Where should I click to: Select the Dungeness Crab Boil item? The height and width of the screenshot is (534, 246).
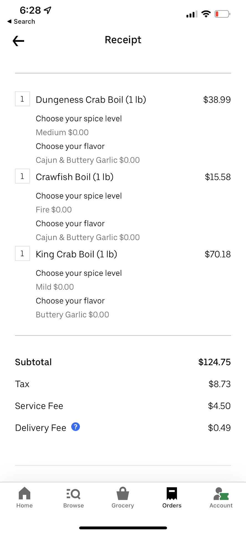[x=91, y=100]
